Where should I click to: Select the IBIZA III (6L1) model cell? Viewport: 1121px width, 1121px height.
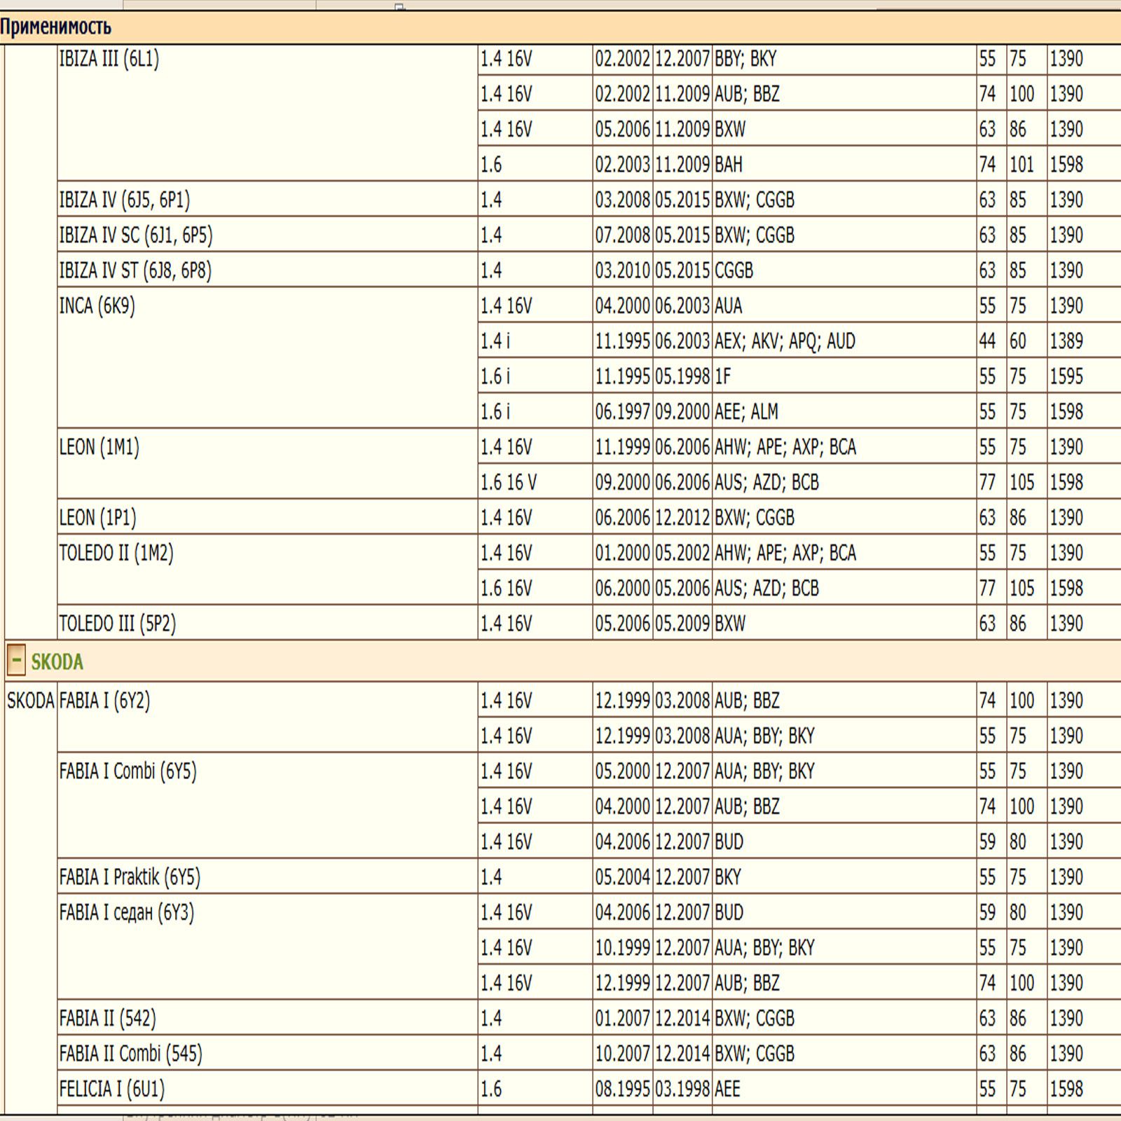coord(109,60)
